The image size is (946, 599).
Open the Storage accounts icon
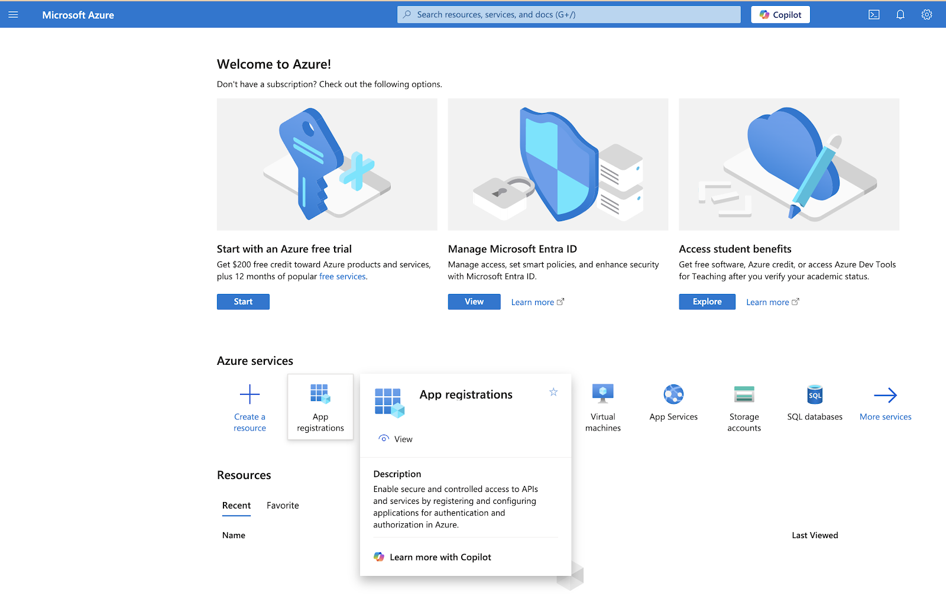pos(744,394)
